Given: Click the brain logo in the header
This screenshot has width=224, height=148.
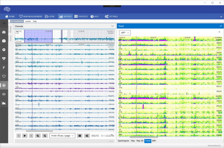Looking at the screenshot, I should tap(7, 9).
